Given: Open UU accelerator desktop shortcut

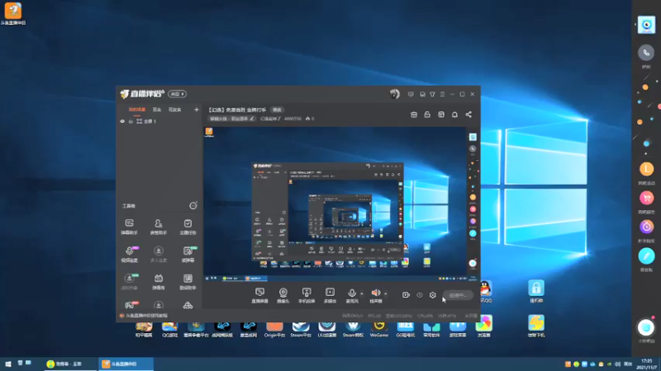Looking at the screenshot, I should (x=326, y=328).
